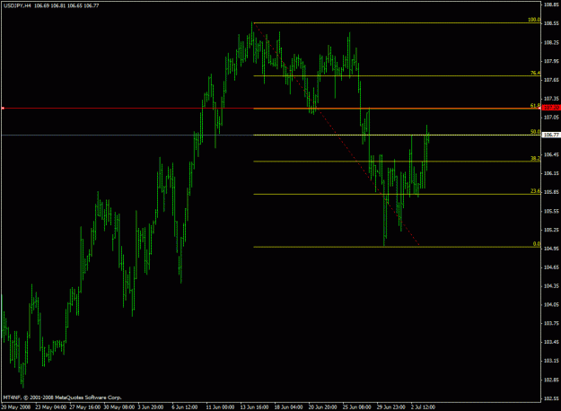
Task: Select the red dotted Fibonacci diagonal trendline
Action: pos(336,135)
